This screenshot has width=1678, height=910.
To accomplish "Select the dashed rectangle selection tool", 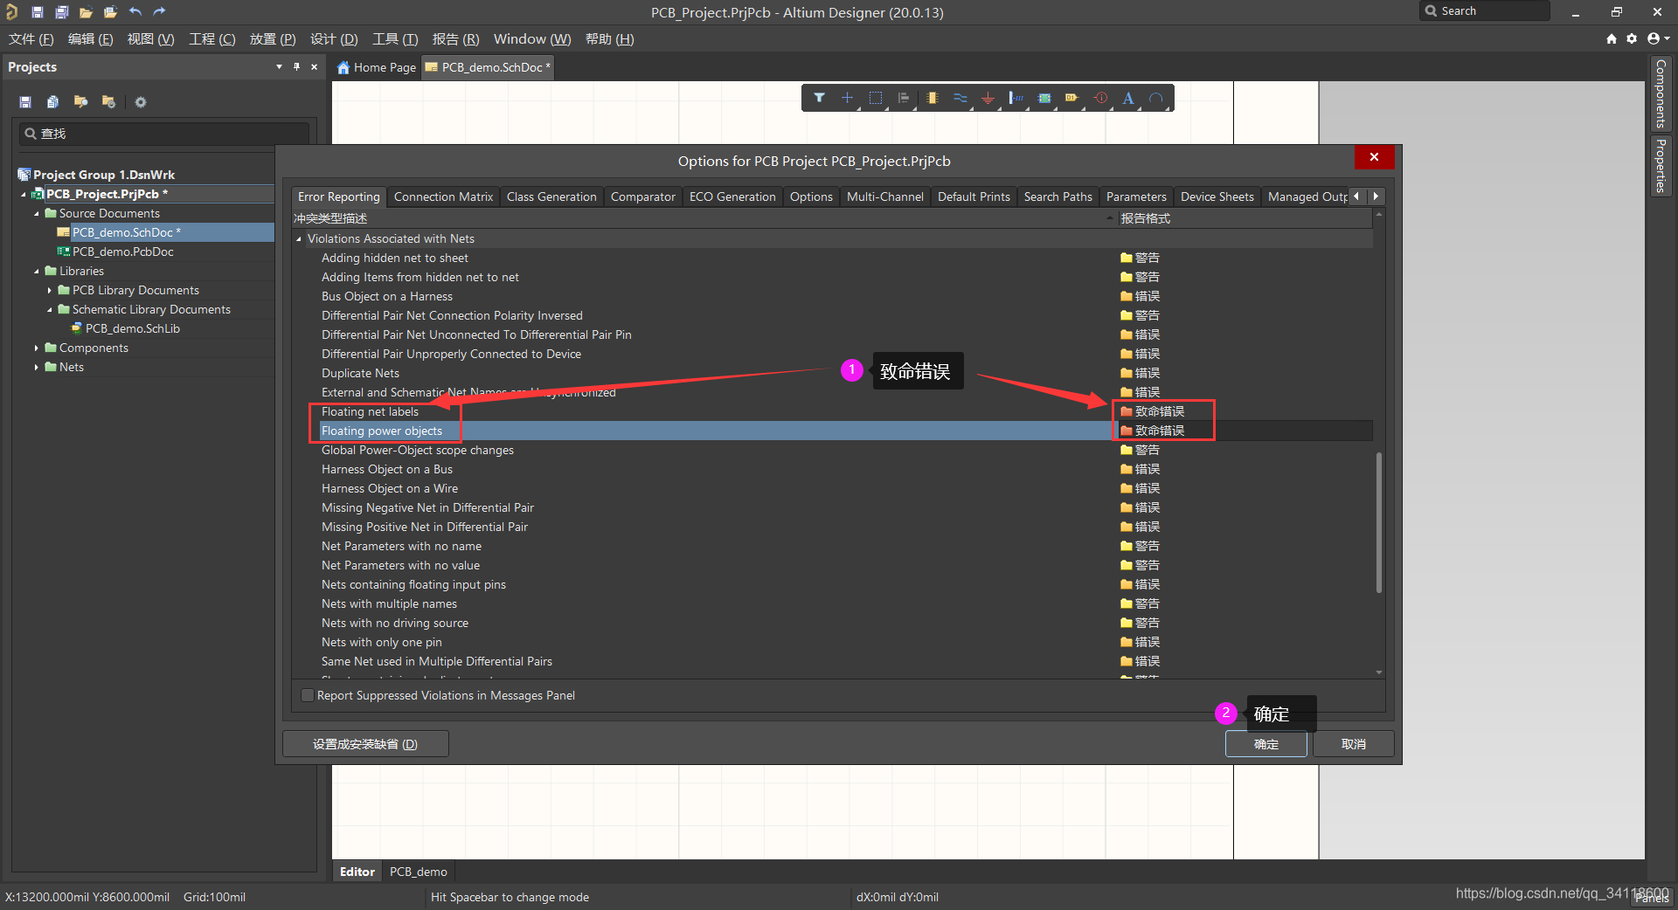I will pyautogui.click(x=876, y=98).
